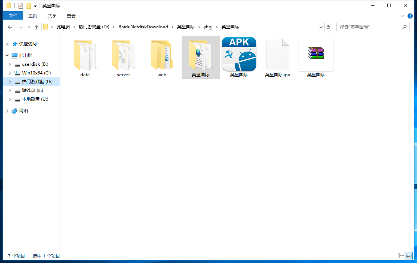Open the Help question mark icon

click(x=410, y=16)
